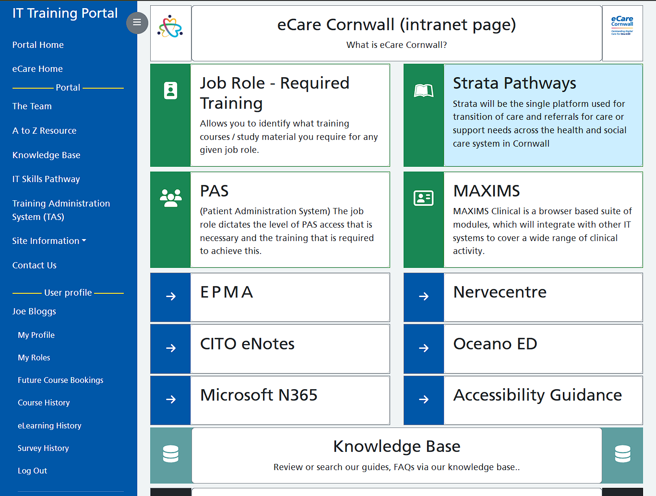Click the IT Training Portal title

click(65, 13)
